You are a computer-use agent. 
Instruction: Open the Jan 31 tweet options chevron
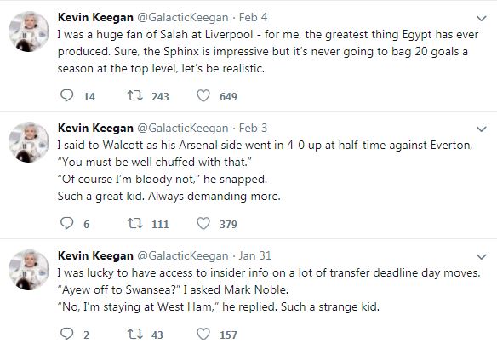481,256
